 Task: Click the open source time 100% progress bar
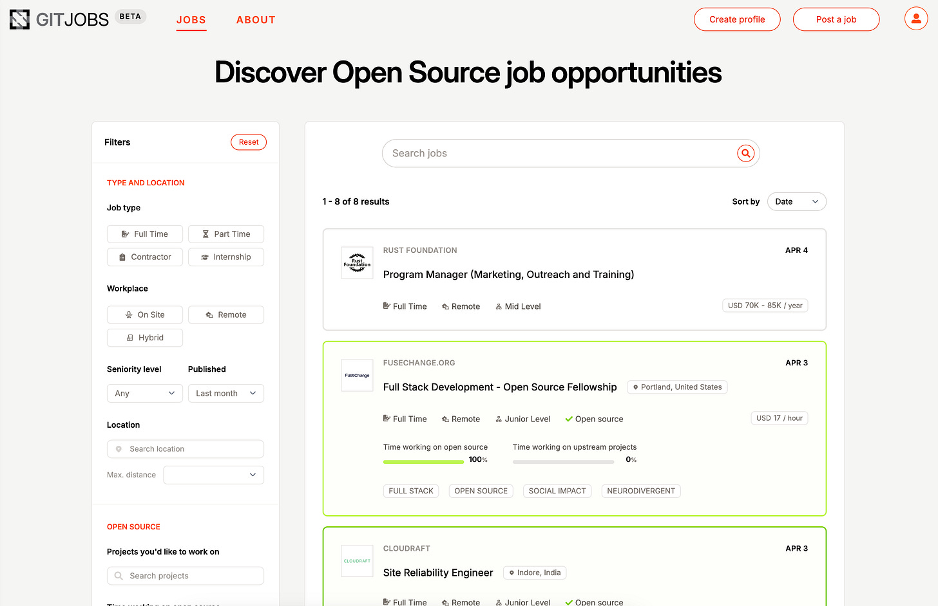click(423, 461)
